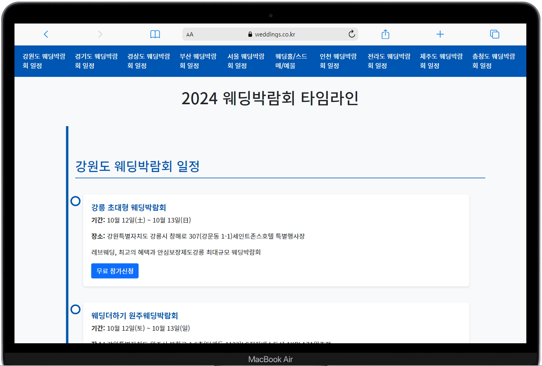This screenshot has width=542, height=366.
Task: Click the 레브웨딩 description line
Action: pyautogui.click(x=176, y=252)
